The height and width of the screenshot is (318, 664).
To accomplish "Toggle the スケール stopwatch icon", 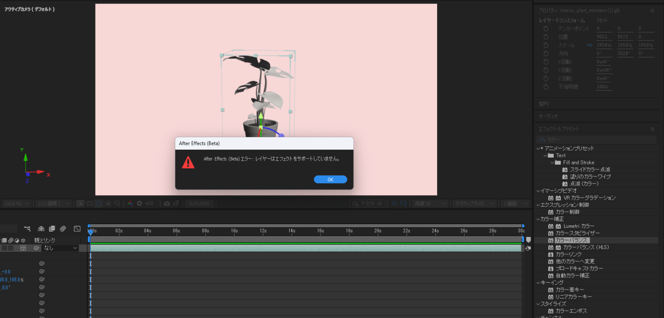I will tap(546, 45).
